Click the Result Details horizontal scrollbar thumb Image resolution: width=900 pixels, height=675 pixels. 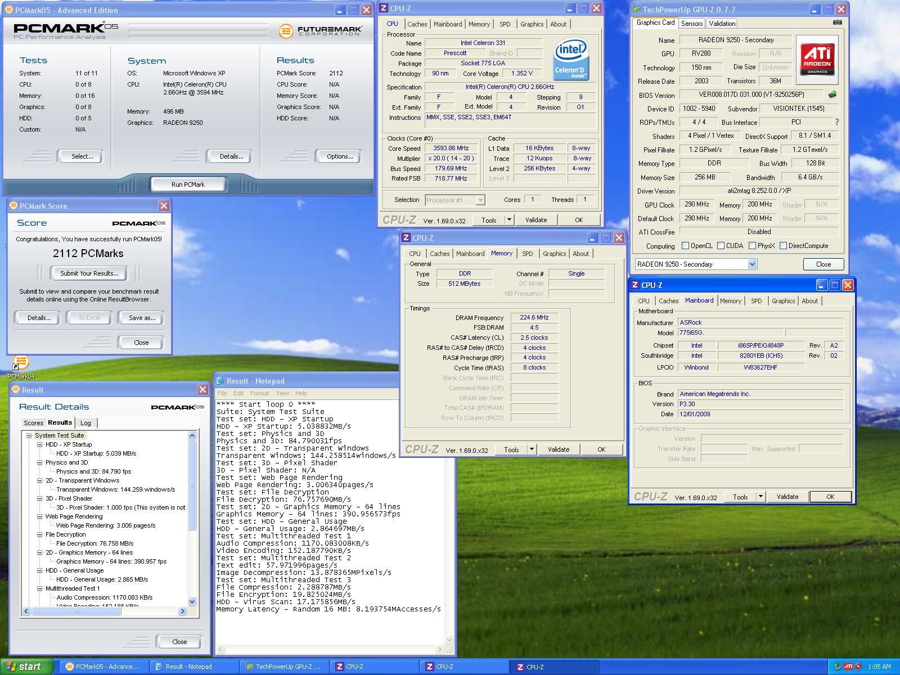coord(76,611)
